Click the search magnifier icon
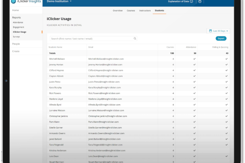 pyautogui.click(x=135, y=39)
